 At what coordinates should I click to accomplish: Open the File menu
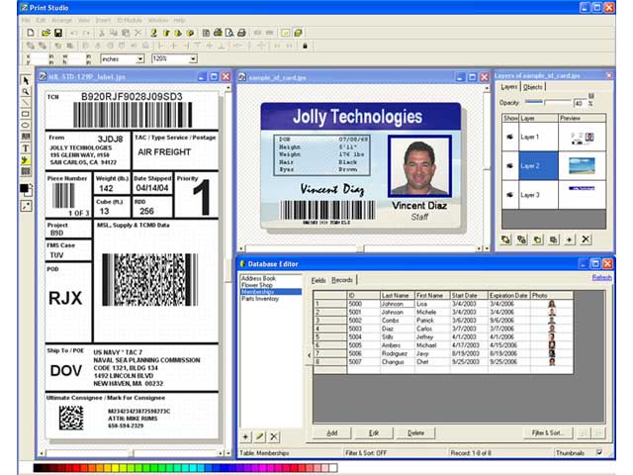point(26,20)
